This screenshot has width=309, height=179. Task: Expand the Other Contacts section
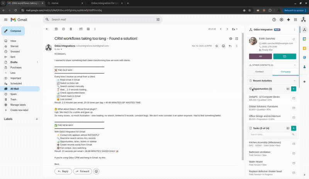pyautogui.click(x=273, y=65)
